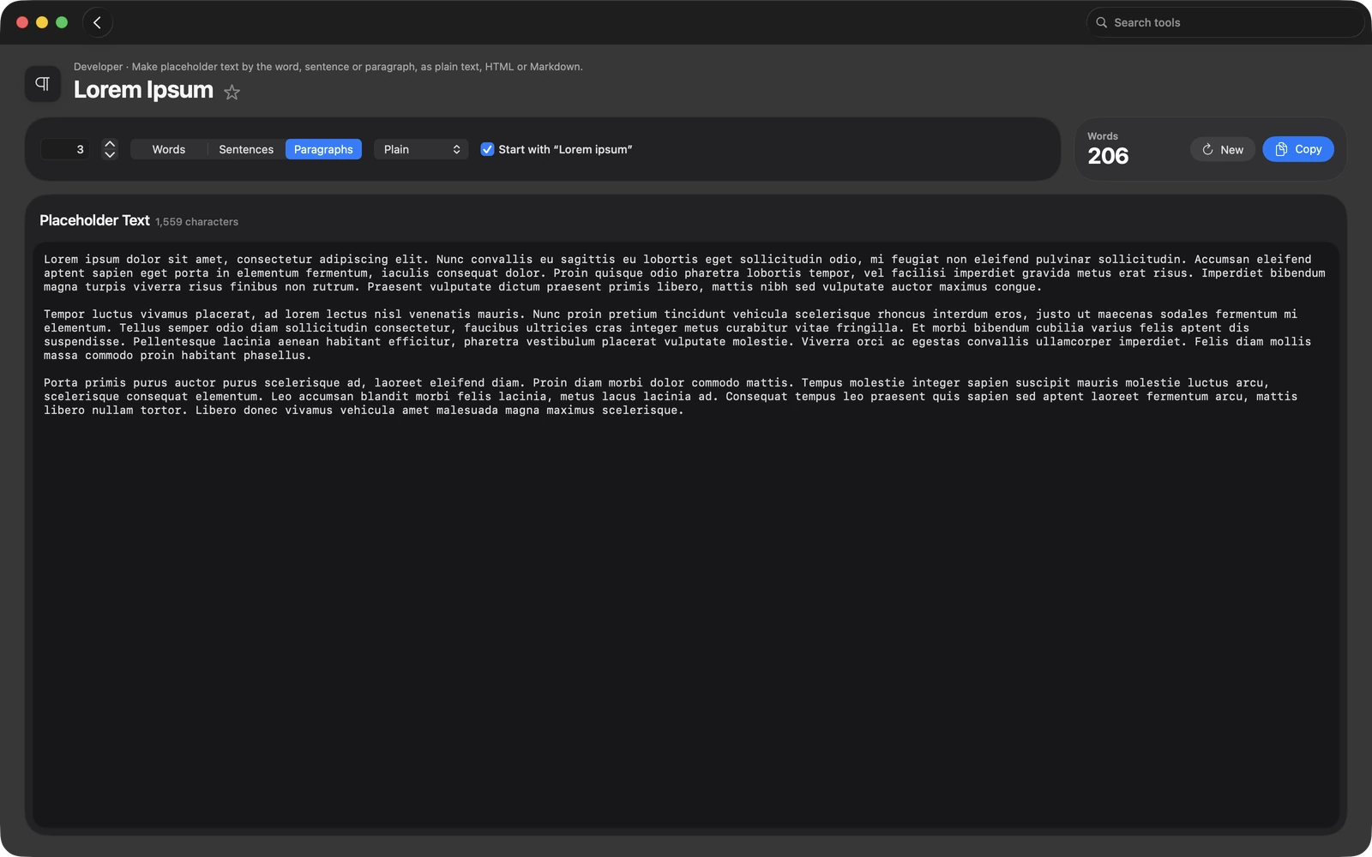
Task: Close the window with red button
Action: point(22,22)
